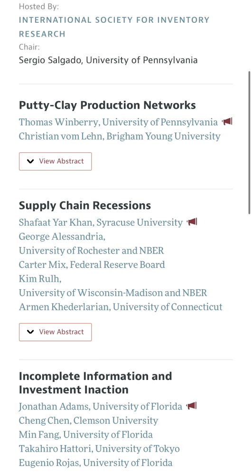The height and width of the screenshot is (475, 252).
Task: Open International Society for Inventory Research link
Action: click(114, 27)
